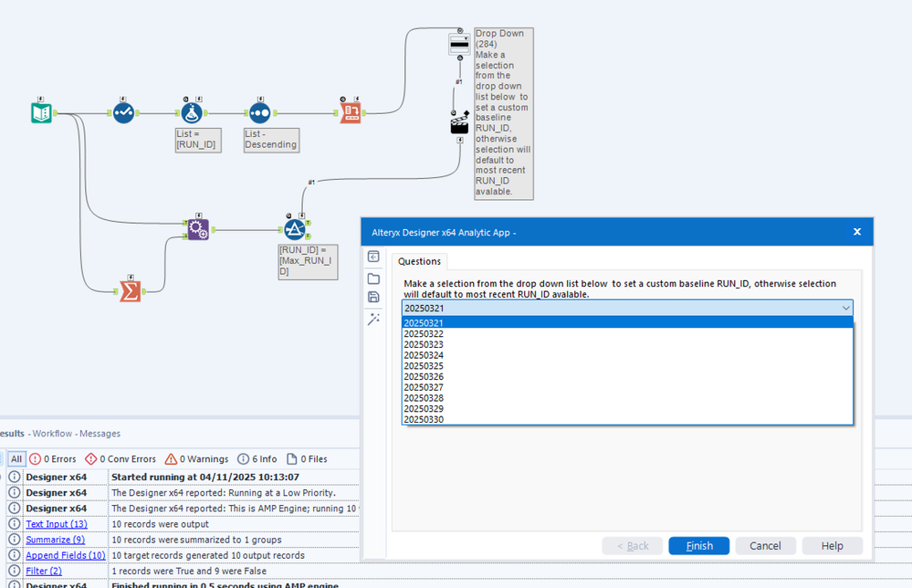
Task: Click the Finish button
Action: point(699,545)
